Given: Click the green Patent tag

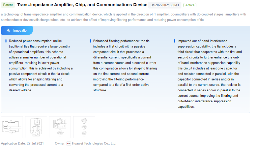Looking at the screenshot, I should click(x=8, y=5).
